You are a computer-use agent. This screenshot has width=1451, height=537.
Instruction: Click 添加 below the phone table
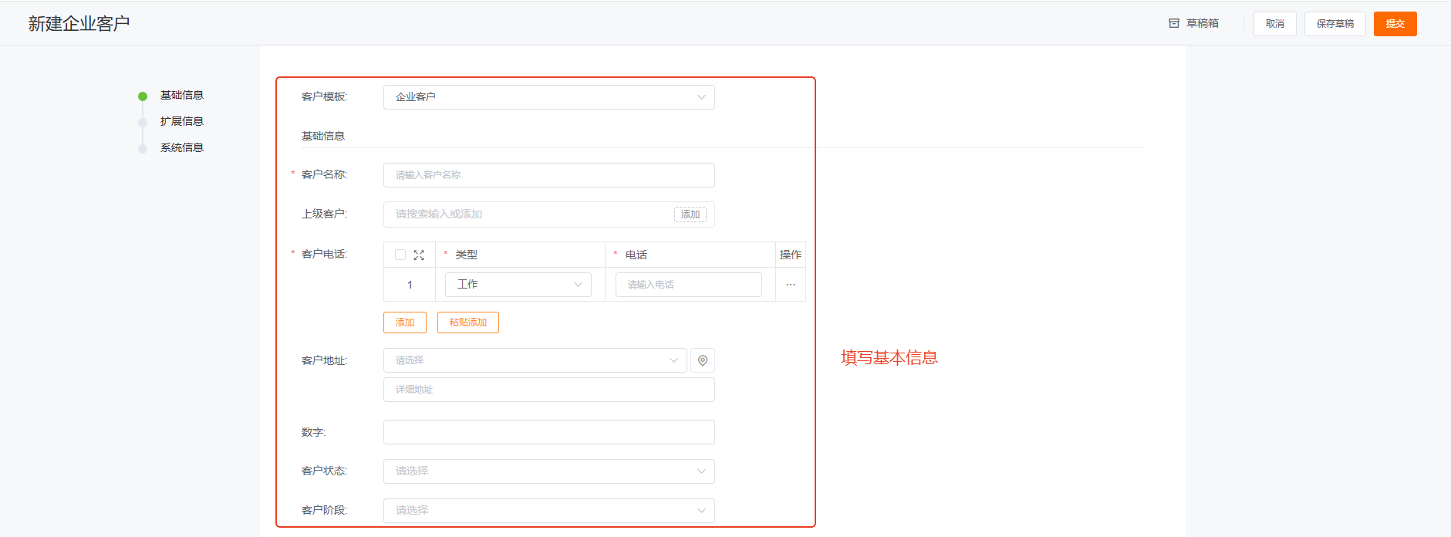404,323
